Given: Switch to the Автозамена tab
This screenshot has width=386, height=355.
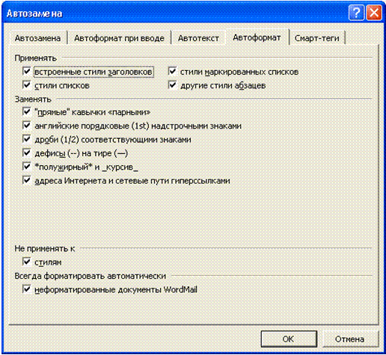Looking at the screenshot, I should coord(37,38).
